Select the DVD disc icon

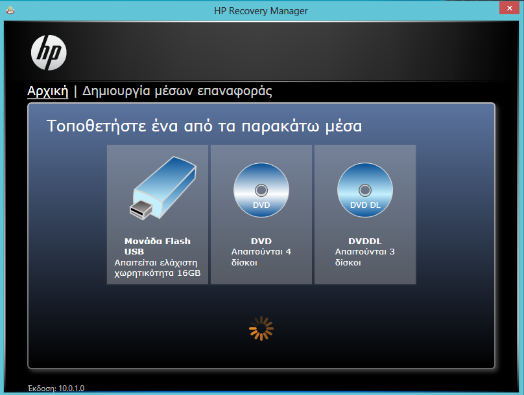(261, 190)
